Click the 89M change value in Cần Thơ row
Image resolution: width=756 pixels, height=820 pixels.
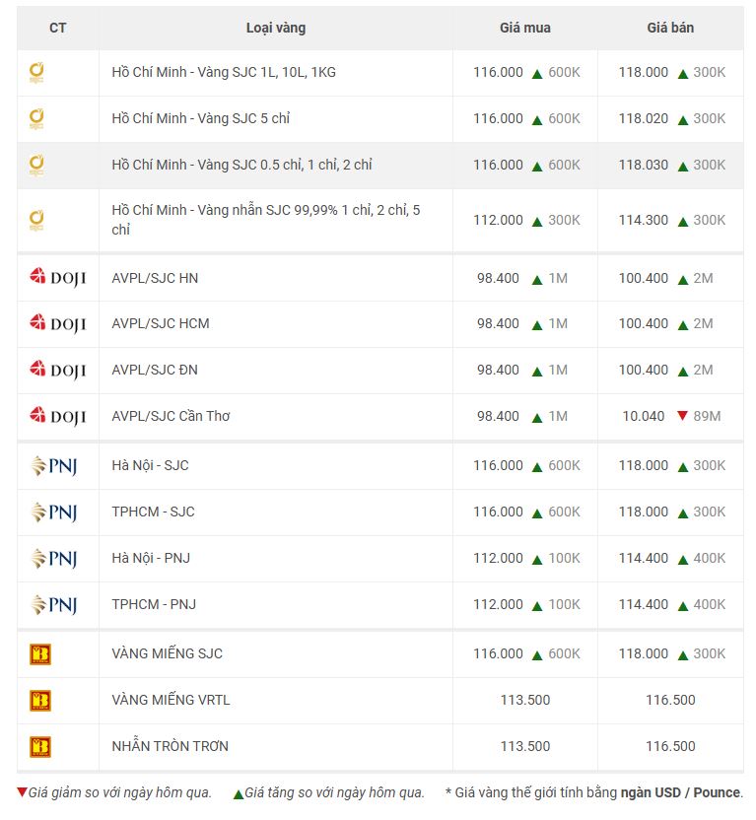(707, 416)
